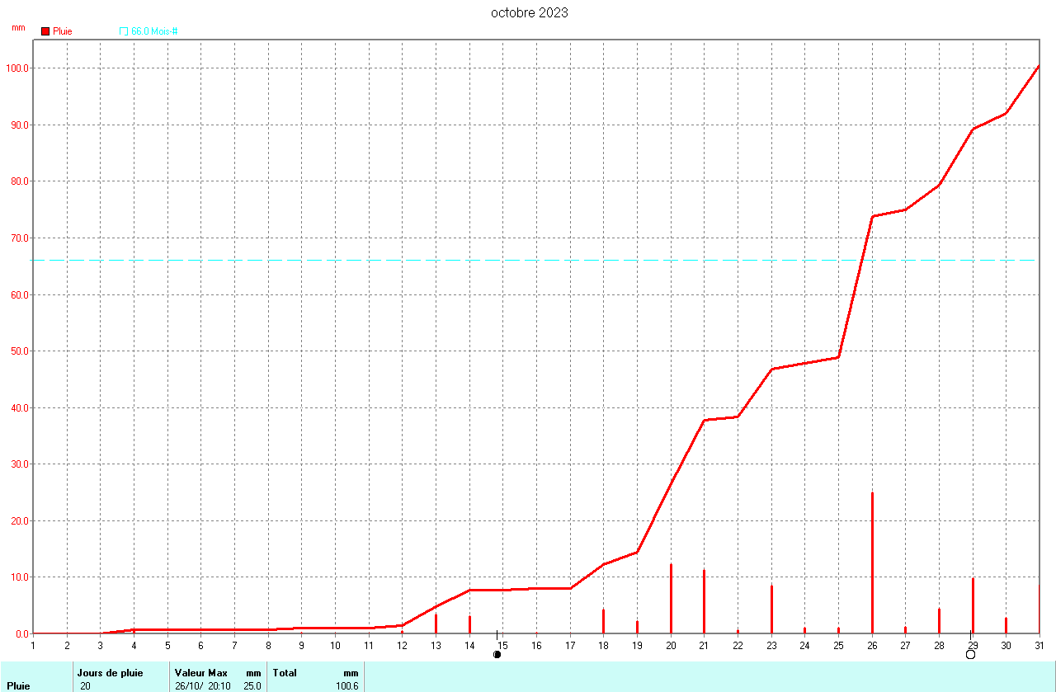Click day 1 on the x-axis

pyautogui.click(x=33, y=645)
